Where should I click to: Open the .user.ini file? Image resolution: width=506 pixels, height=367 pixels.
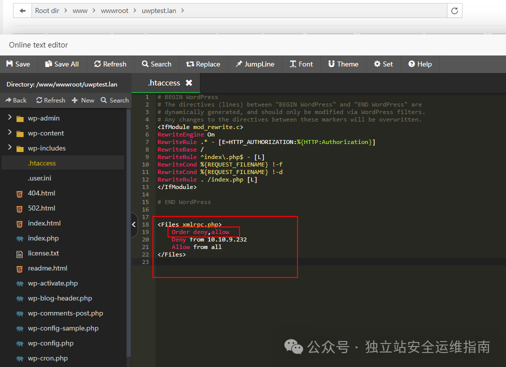pos(39,178)
